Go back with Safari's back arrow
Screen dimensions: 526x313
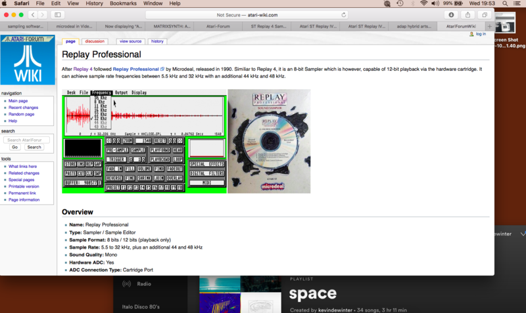pyautogui.click(x=33, y=14)
